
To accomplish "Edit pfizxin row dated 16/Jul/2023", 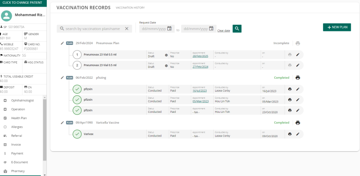I will [298, 89].
